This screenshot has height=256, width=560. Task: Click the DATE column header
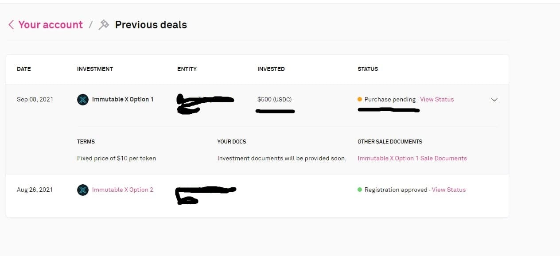24,69
